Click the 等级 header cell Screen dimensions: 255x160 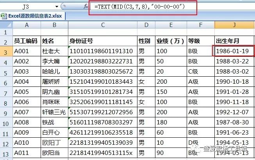point(201,41)
